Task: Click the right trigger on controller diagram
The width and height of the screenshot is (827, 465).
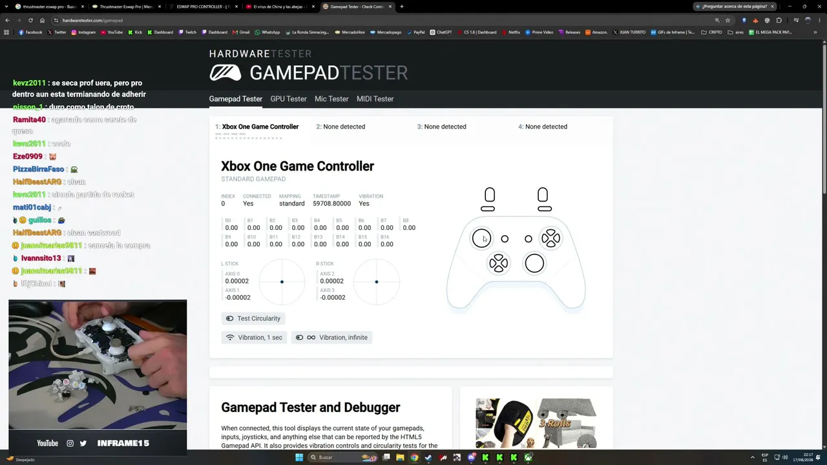Action: click(x=543, y=195)
